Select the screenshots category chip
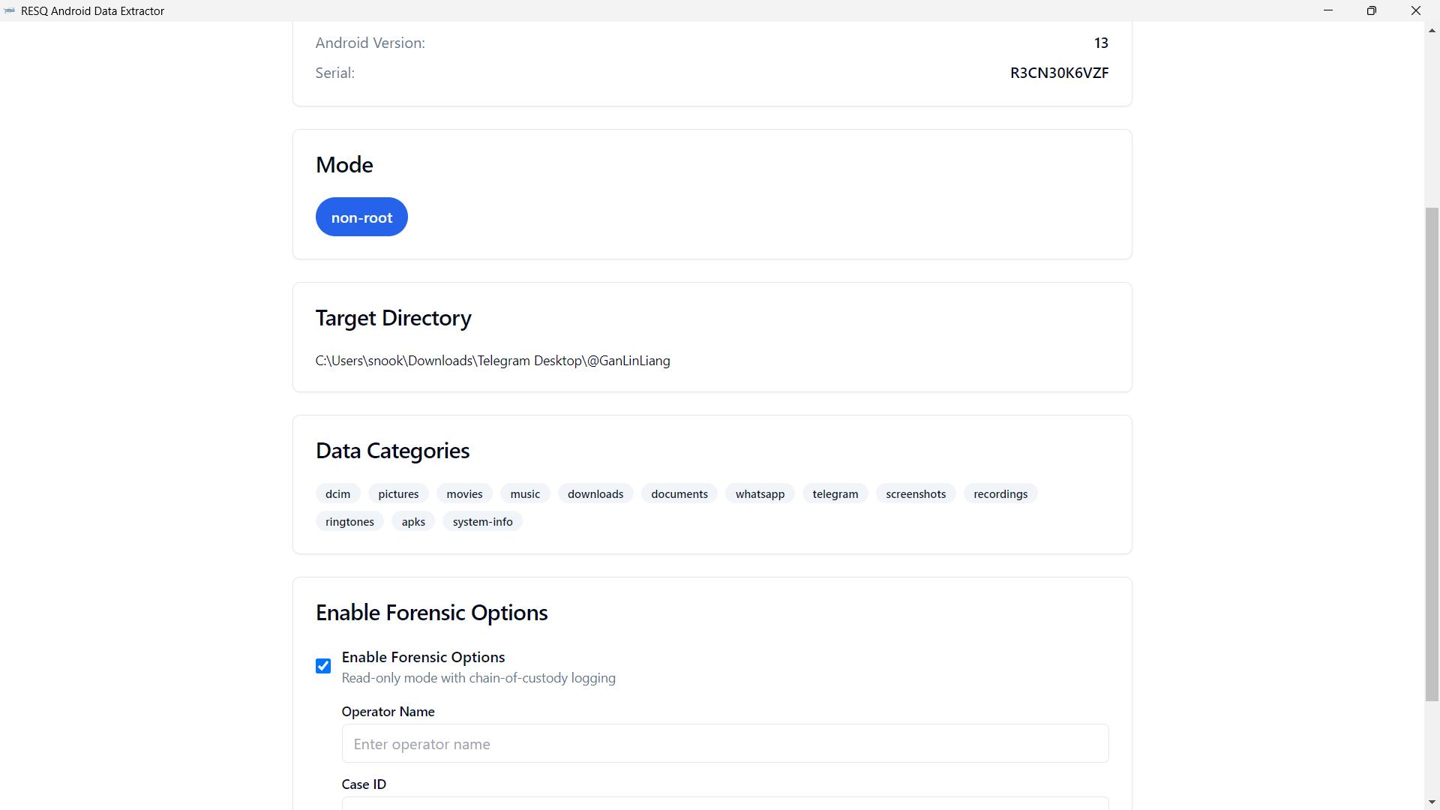Screen dimensions: 1440x810 tap(916, 494)
